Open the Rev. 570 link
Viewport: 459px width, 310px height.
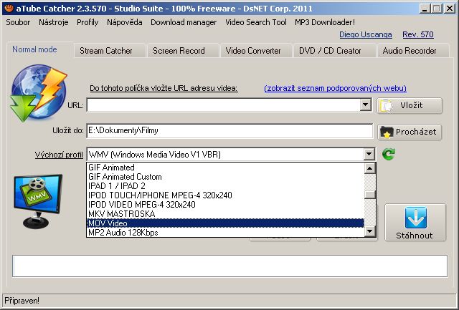coord(418,34)
